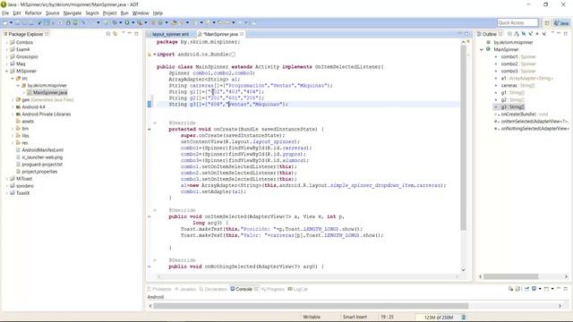Click Display Selected Console icon
This screenshot has width=573, height=322.
point(535,289)
